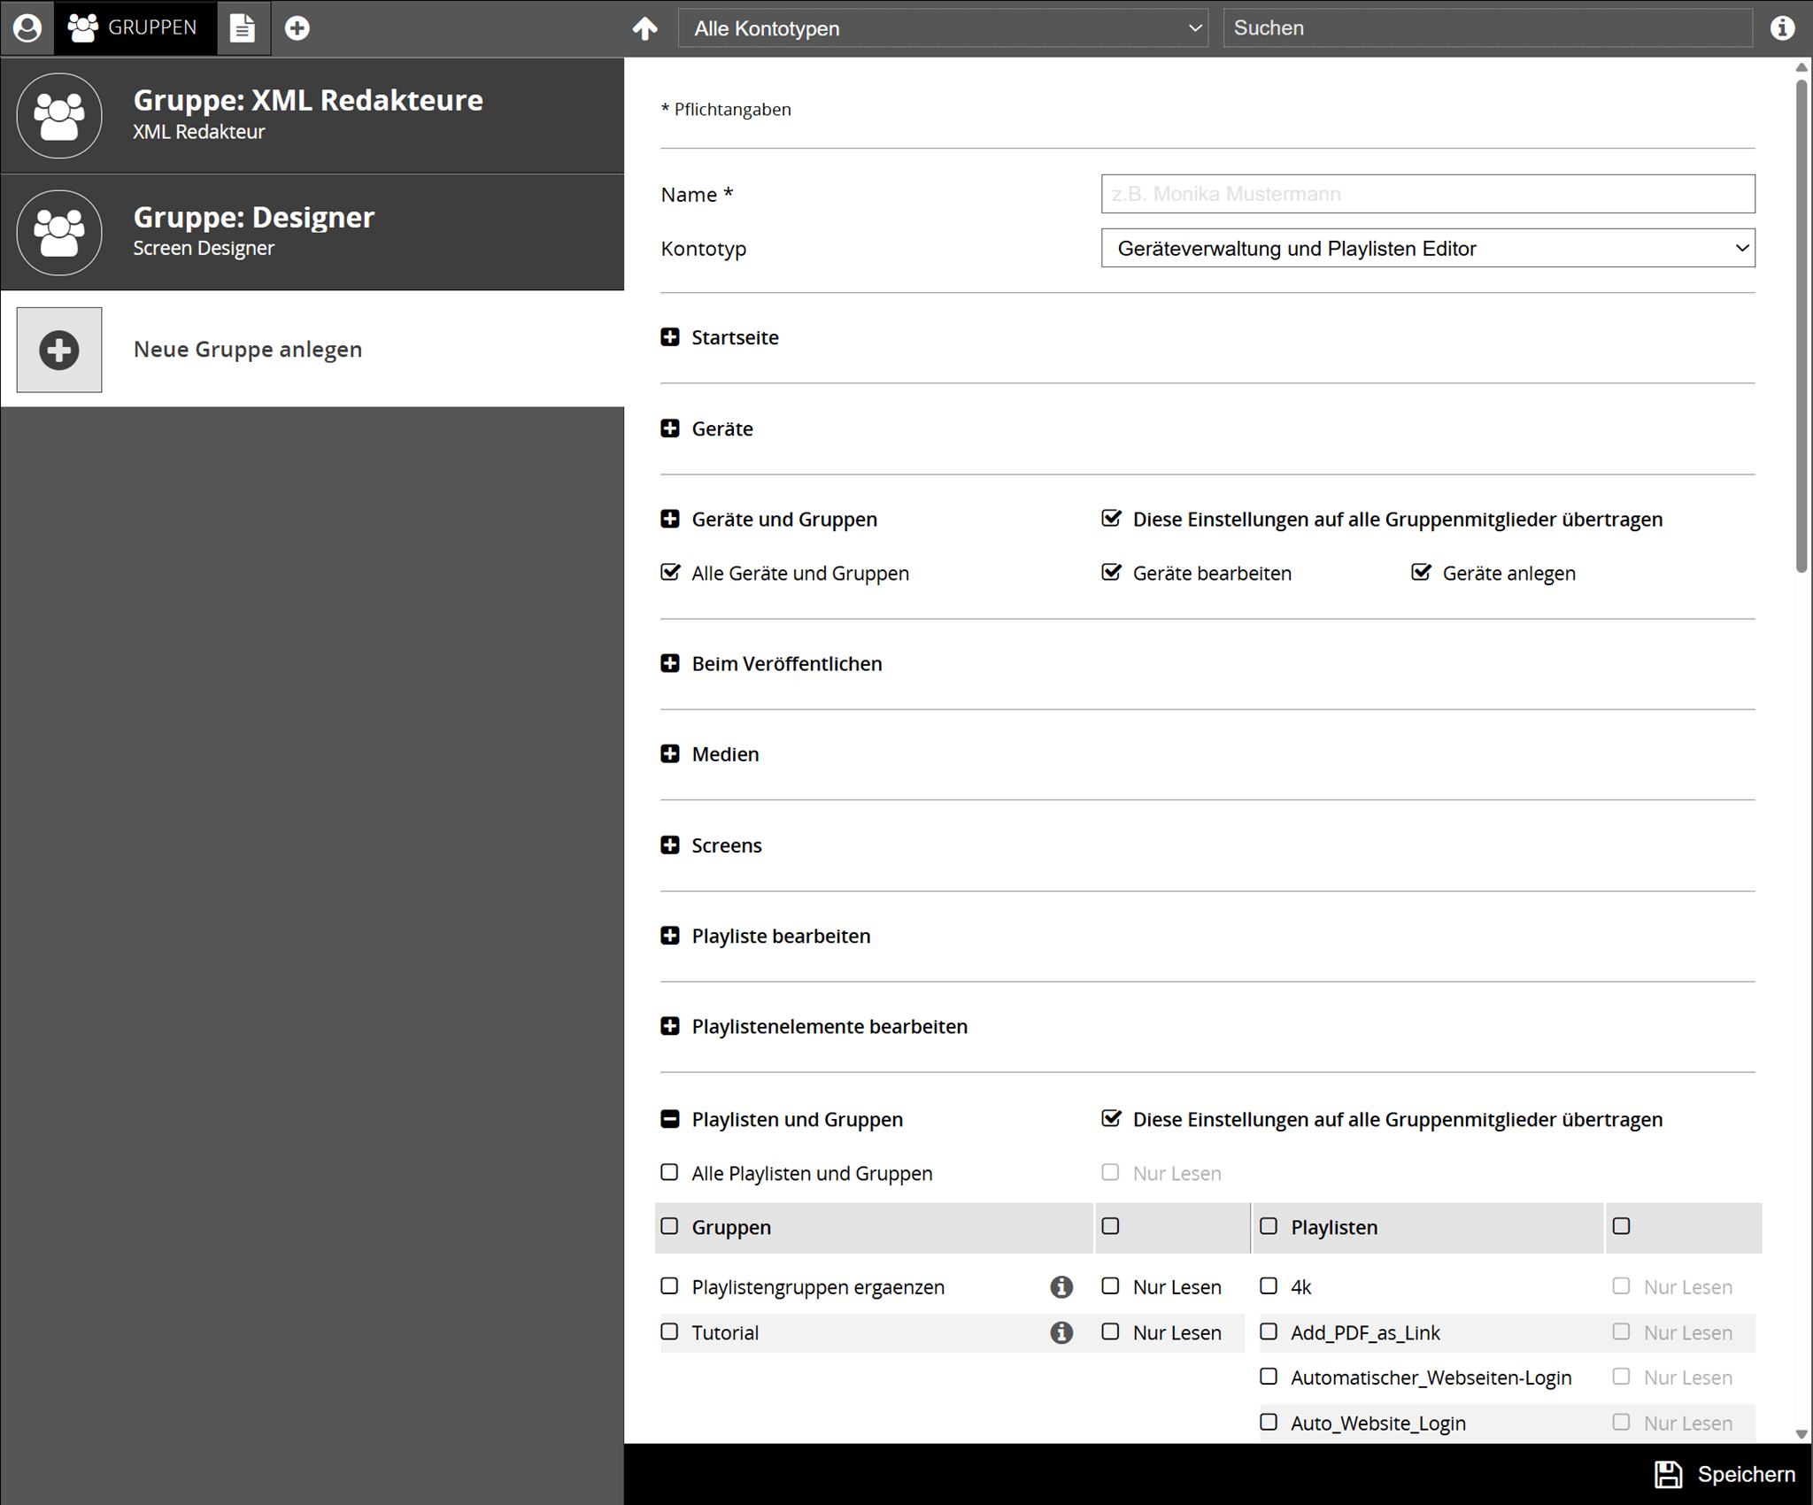Image resolution: width=1813 pixels, height=1505 pixels.
Task: Click into the Name input field
Action: 1427,194
